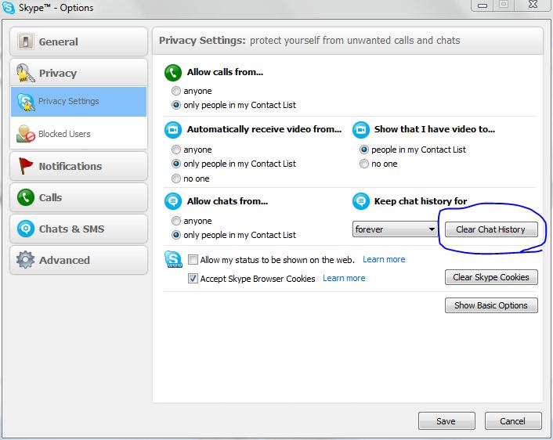Image resolution: width=553 pixels, height=440 pixels.
Task: Close the Skype Options window
Action: (533, 5)
